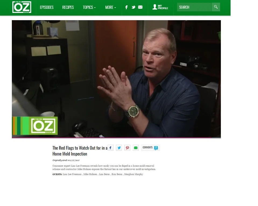258x206 pixels.
Task: Go to Recipes menu item
Action: pos(68,7)
